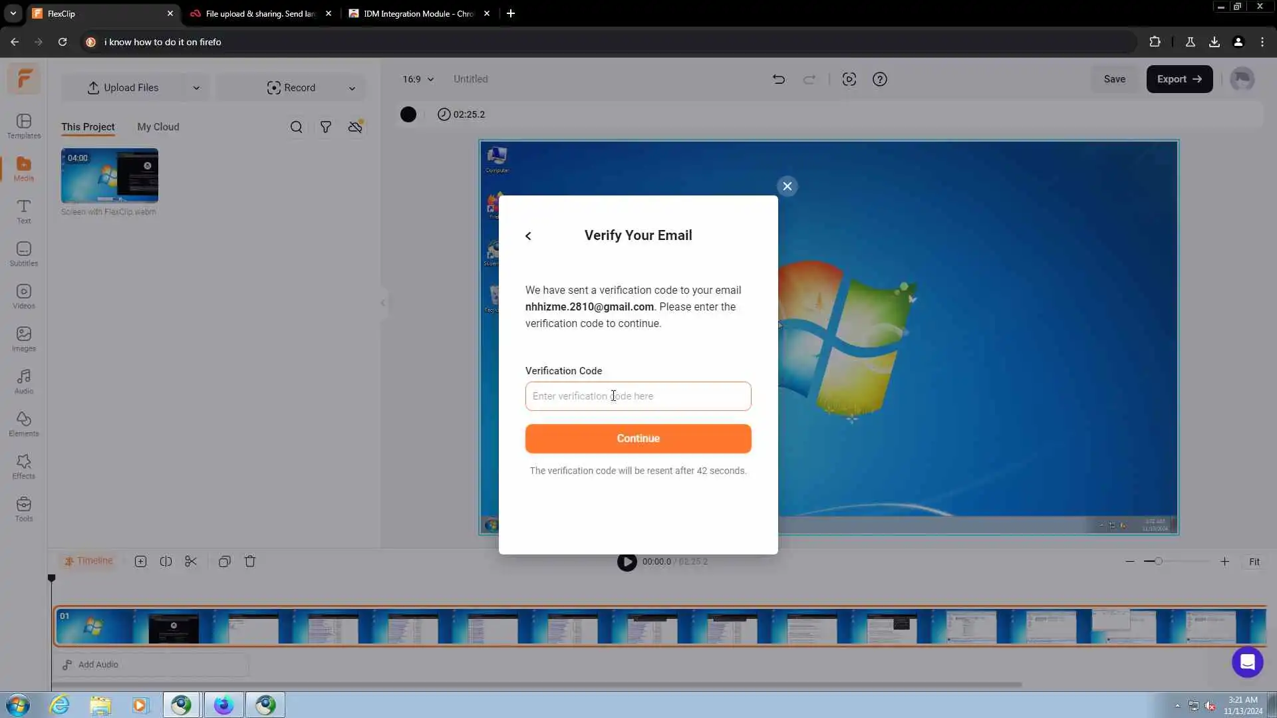Toggle the Timeline view button
Image resolution: width=1277 pixels, height=718 pixels.
pos(88,561)
